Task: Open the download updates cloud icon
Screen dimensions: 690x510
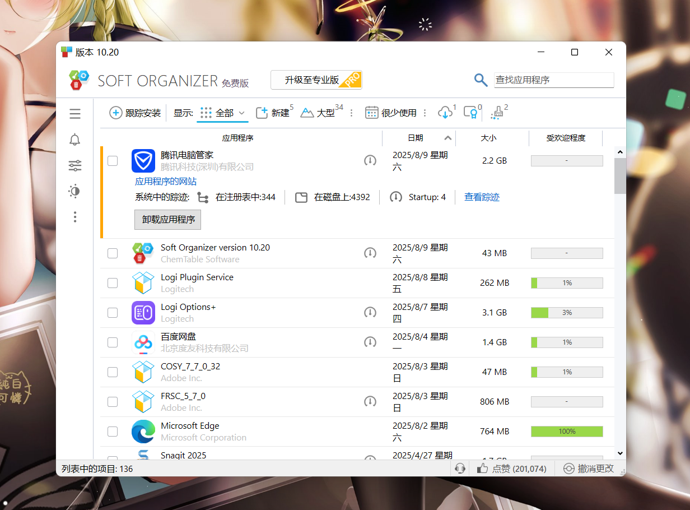Action: tap(445, 113)
